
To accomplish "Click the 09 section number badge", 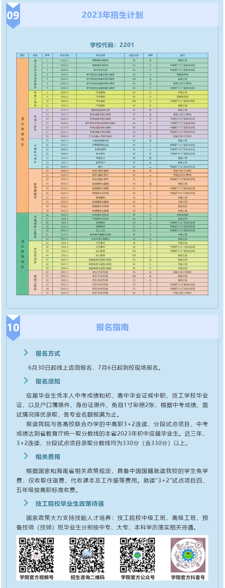I will tap(13, 15).
